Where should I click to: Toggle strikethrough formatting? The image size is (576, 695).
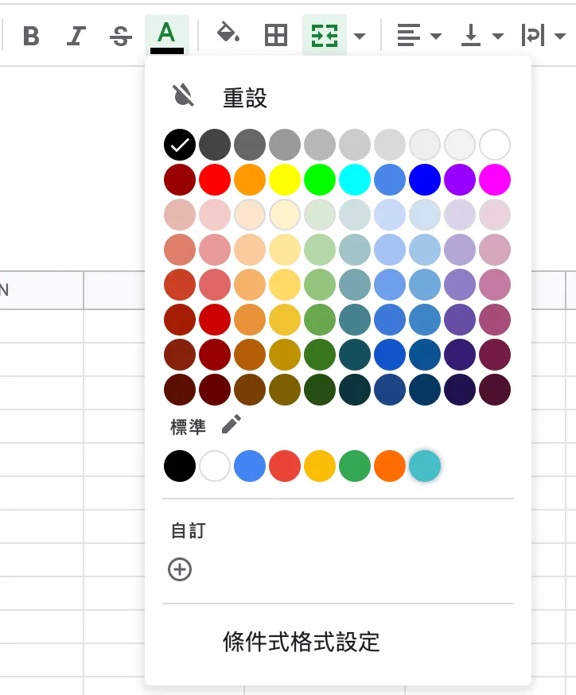point(121,36)
